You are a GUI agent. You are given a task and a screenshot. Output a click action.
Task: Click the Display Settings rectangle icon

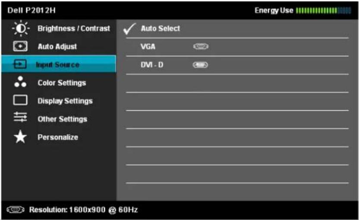click(x=20, y=100)
